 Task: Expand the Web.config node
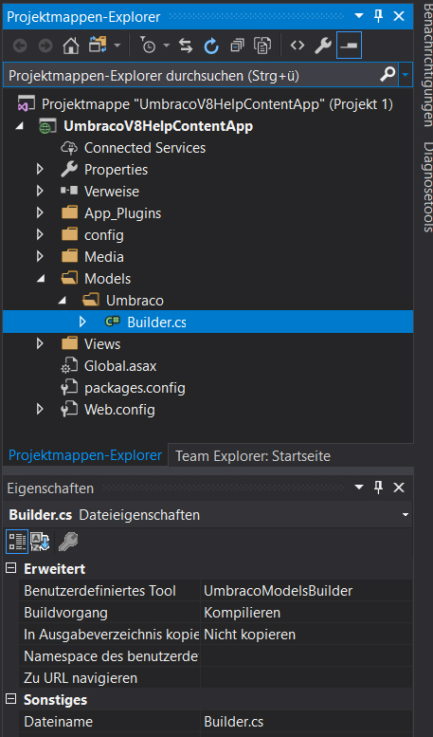pyautogui.click(x=40, y=410)
